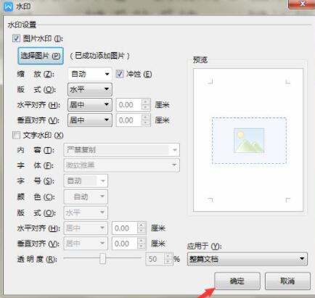
Task: Increase picture horizontal offset with spinner
Action: 145,102
